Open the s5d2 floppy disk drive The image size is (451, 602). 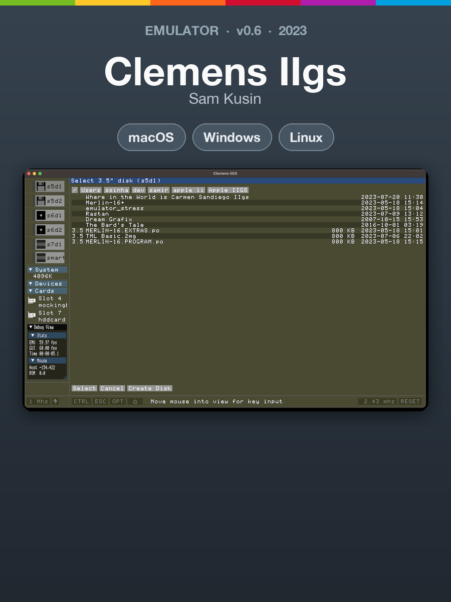coord(50,201)
